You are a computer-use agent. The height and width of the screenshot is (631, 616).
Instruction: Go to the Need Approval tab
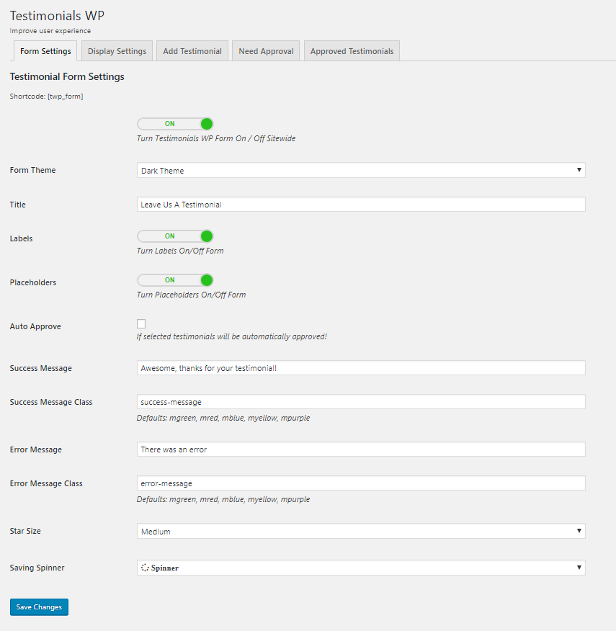pos(266,51)
